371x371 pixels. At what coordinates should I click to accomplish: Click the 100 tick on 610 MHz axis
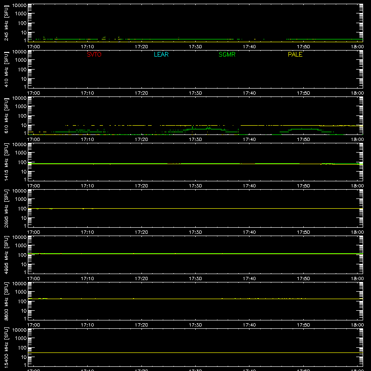point(22,116)
